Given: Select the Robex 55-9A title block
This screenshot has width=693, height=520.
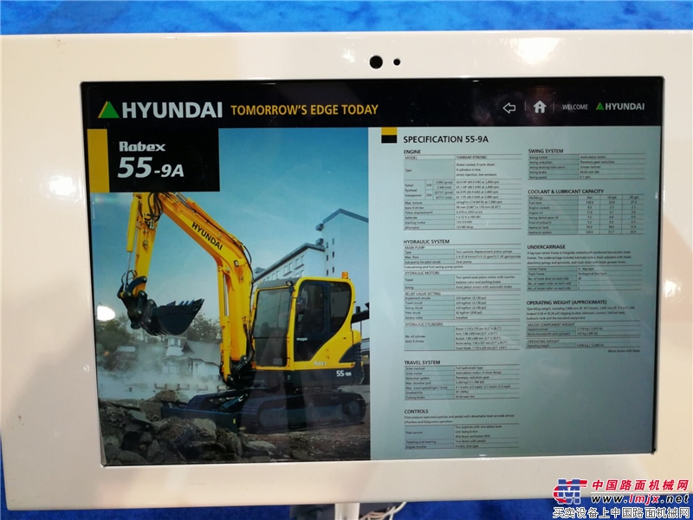Looking at the screenshot, I should click(x=153, y=160).
